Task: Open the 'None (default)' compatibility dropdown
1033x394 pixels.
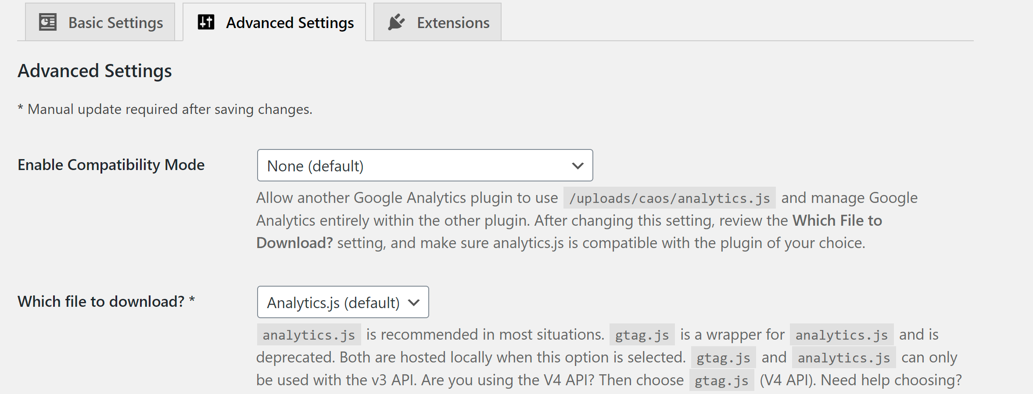Action: click(424, 166)
